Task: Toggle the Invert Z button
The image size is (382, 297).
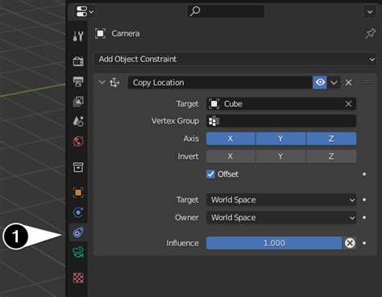Action: pos(331,157)
